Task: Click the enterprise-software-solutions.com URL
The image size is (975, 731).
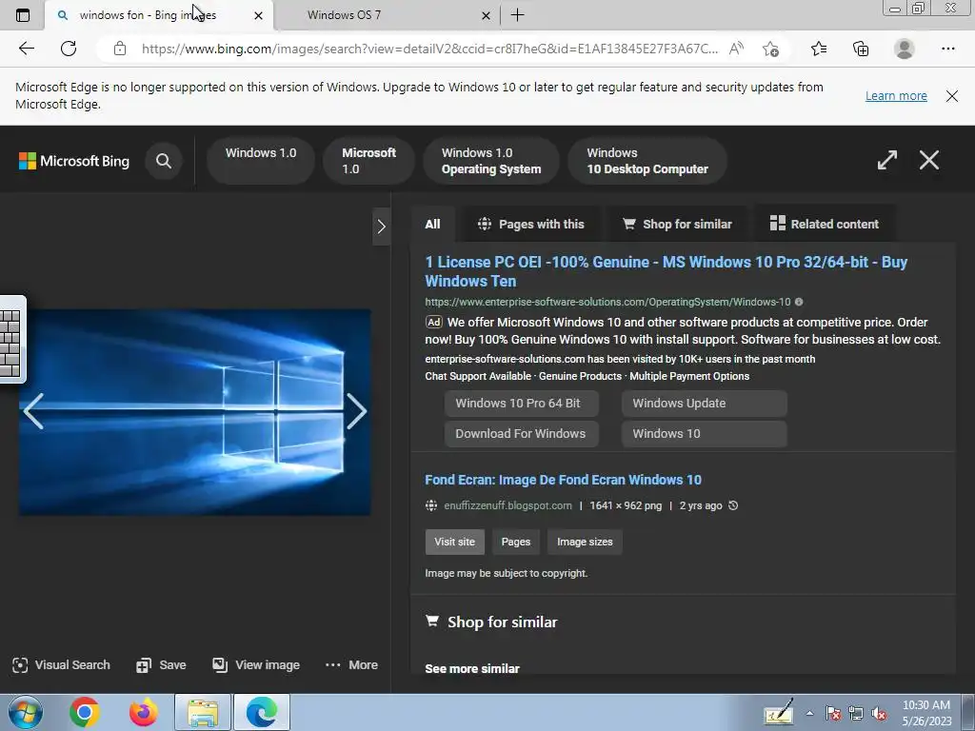Action: coord(607,302)
